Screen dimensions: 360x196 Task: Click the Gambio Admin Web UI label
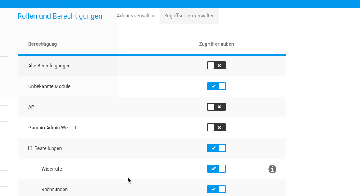[52, 128]
